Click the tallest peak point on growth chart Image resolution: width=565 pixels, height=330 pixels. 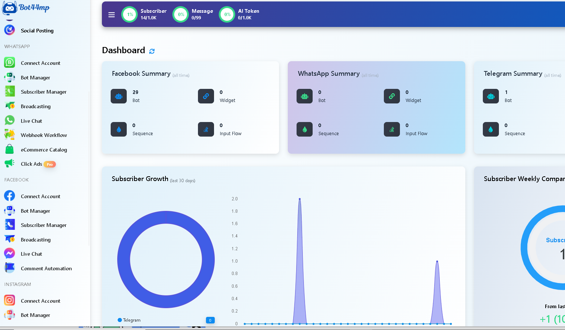300,199
